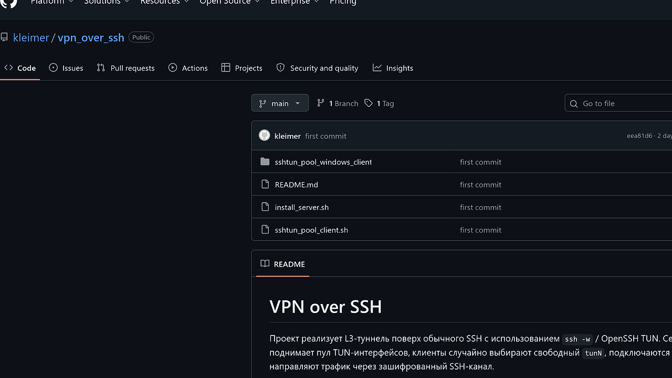Viewport: 672px width, 378px height.
Task: Open first commit message for sshtun_pool_client.sh
Action: (480, 230)
